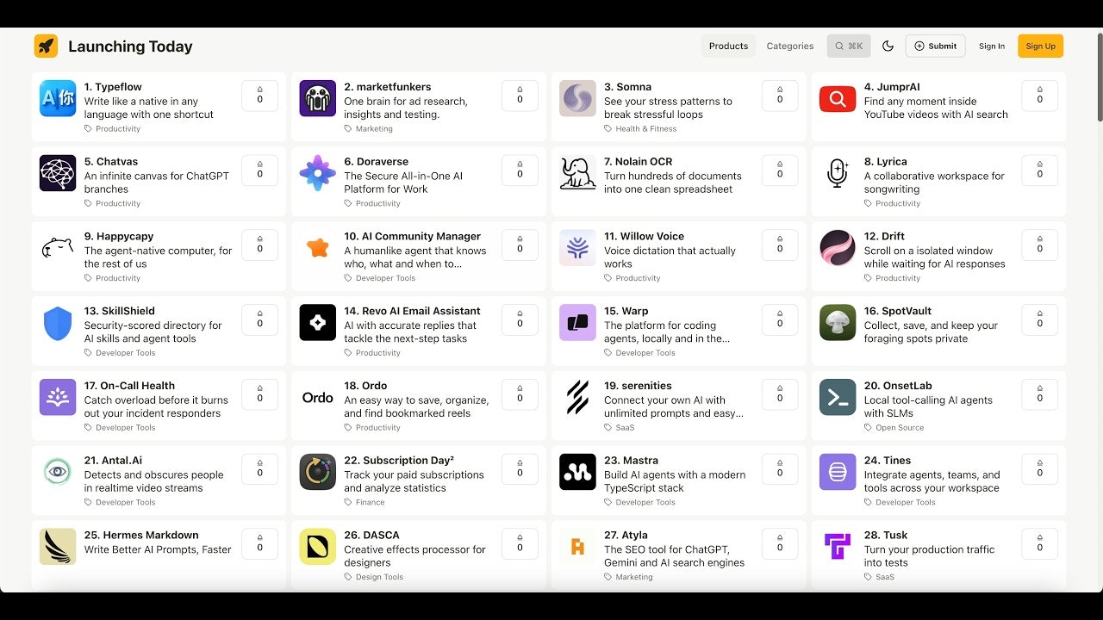This screenshot has height=620, width=1103.
Task: Open the OnsetLab terminal icon
Action: [838, 397]
